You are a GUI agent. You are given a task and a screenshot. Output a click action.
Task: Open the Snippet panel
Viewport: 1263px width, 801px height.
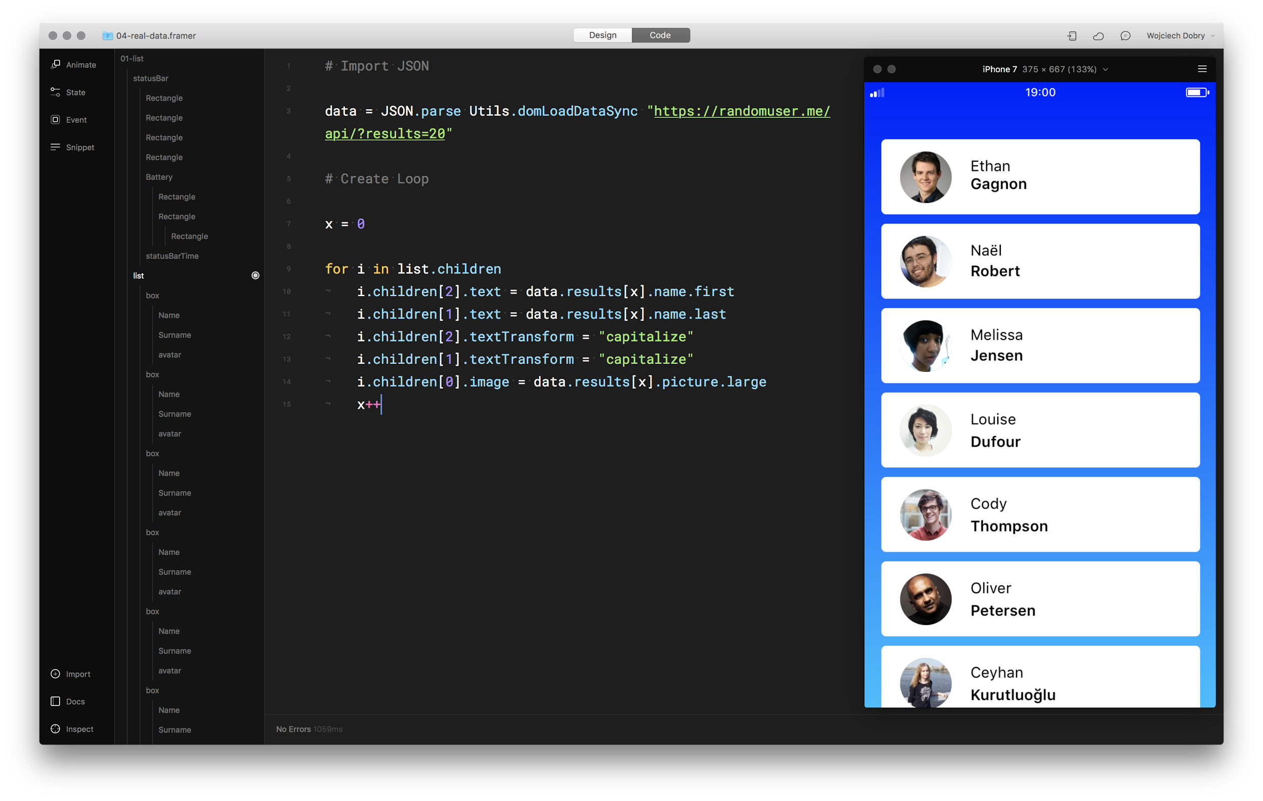pos(56,147)
